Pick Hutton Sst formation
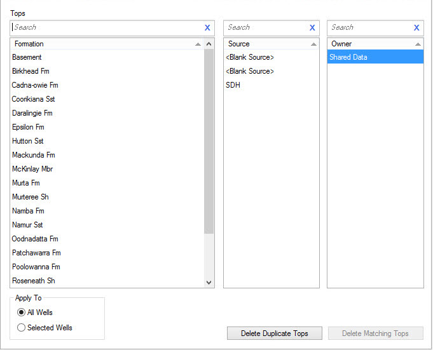Image resolution: width=433 pixels, height=350 pixels. coord(28,141)
